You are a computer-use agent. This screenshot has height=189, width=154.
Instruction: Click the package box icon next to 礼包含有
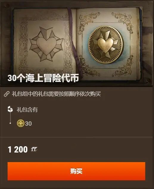coord(10,109)
